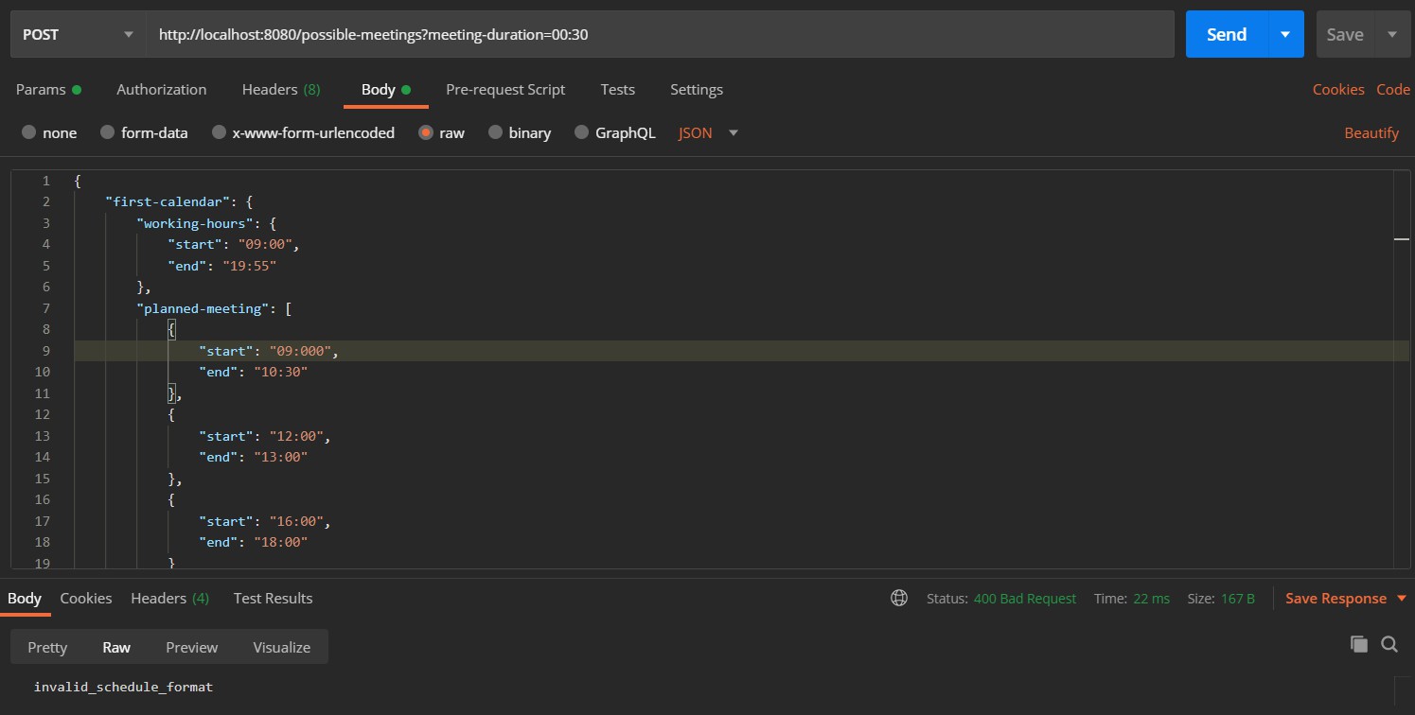This screenshot has height=715, width=1415.
Task: Click the editor scrollbar marker
Action: pyautogui.click(x=1402, y=240)
